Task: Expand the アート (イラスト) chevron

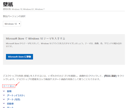Action: (4, 95)
